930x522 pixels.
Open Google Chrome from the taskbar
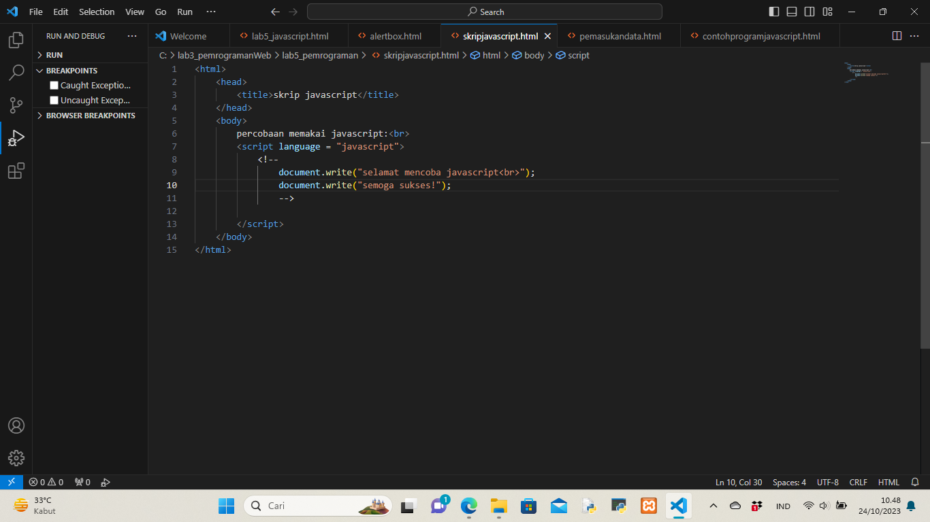tap(468, 506)
